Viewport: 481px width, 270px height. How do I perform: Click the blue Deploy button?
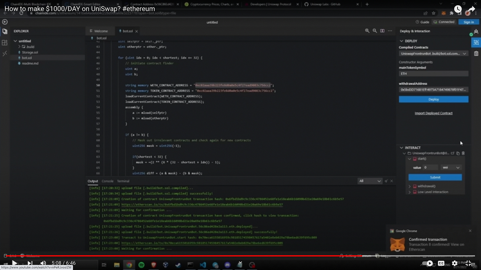(433, 99)
